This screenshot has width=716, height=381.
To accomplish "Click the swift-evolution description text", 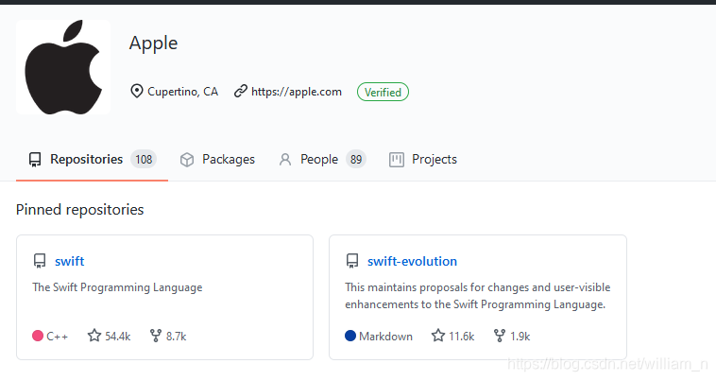I will click(478, 296).
